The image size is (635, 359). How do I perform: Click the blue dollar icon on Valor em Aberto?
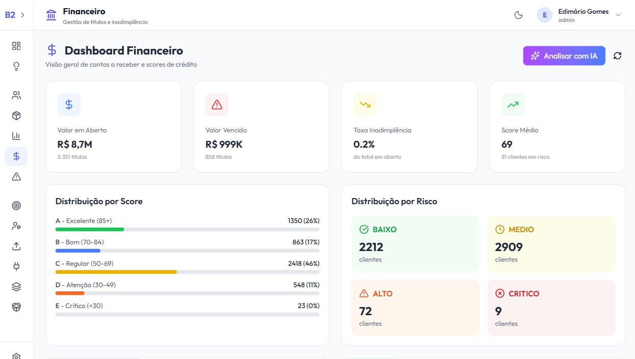[x=69, y=104]
